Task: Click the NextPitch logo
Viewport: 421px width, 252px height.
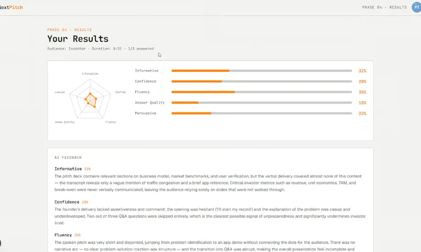Action: coord(11,7)
